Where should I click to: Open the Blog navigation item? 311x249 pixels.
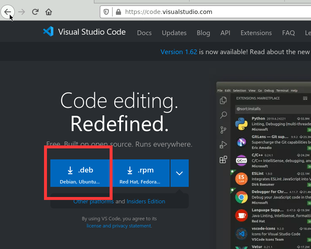pyautogui.click(x=203, y=33)
